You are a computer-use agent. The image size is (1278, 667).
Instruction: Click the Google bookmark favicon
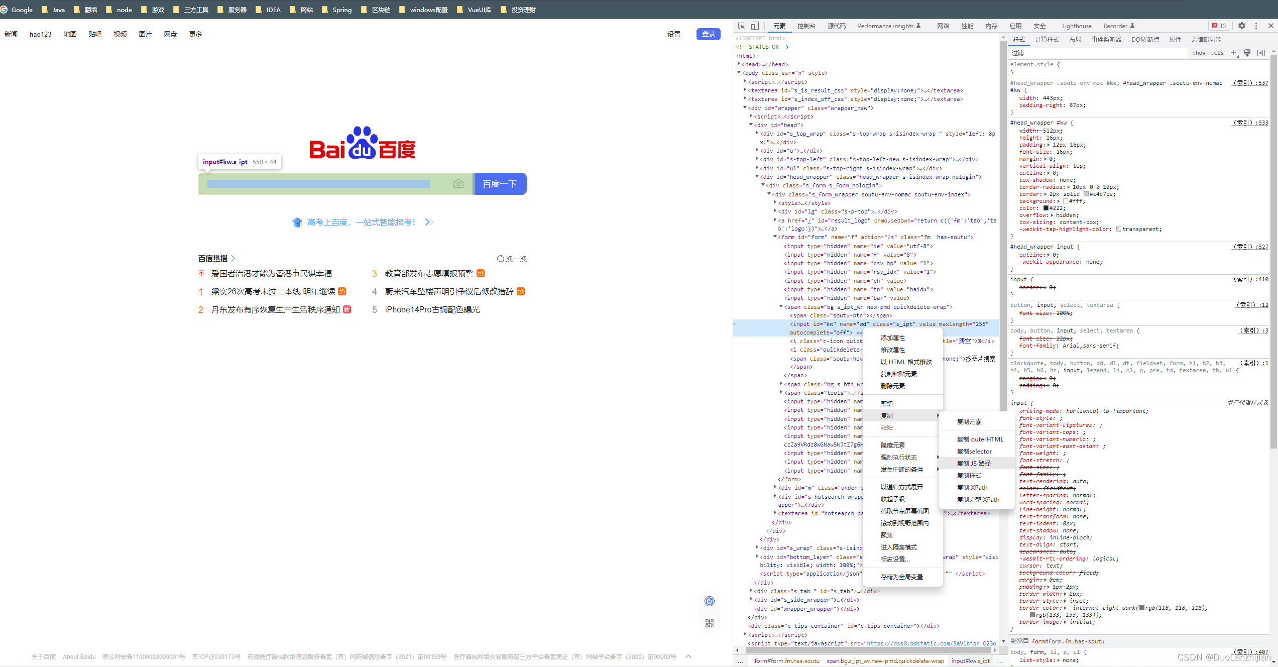click(4, 10)
